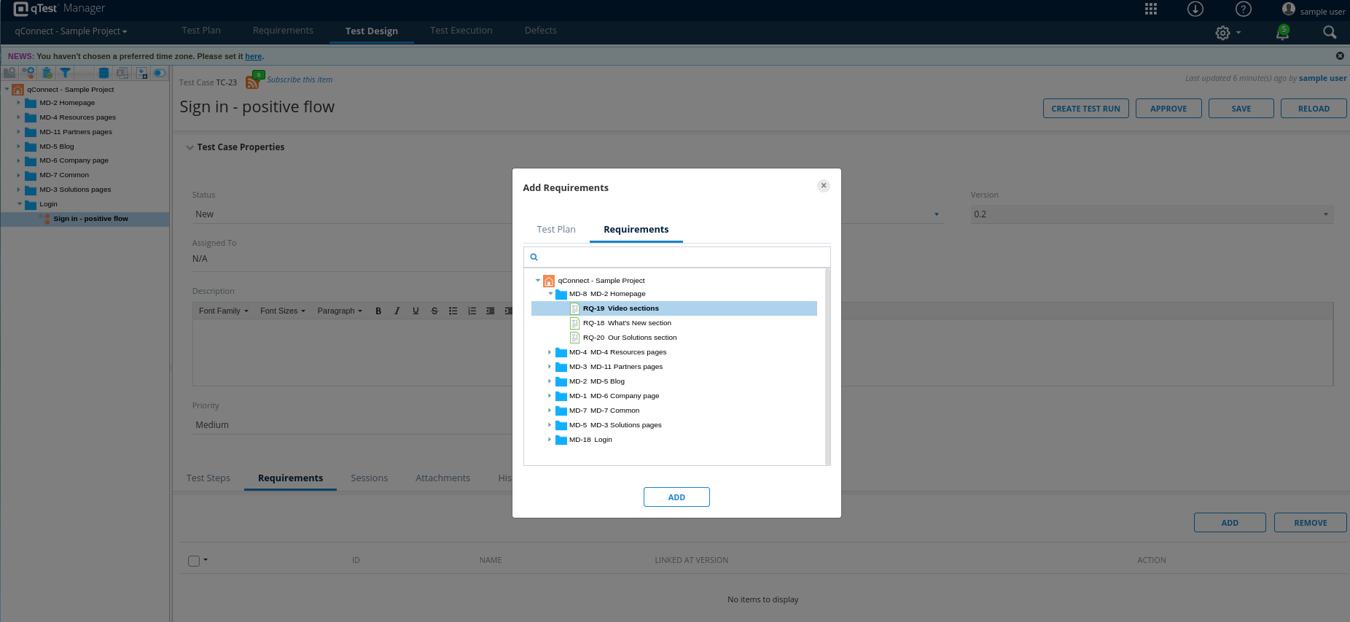Image resolution: width=1350 pixels, height=622 pixels.
Task: Click the magnifier search icon in navigation bar
Action: click(x=1330, y=32)
